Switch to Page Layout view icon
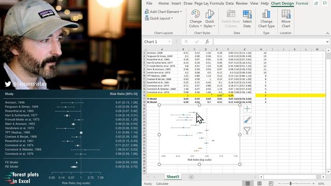 pyautogui.click(x=260, y=183)
